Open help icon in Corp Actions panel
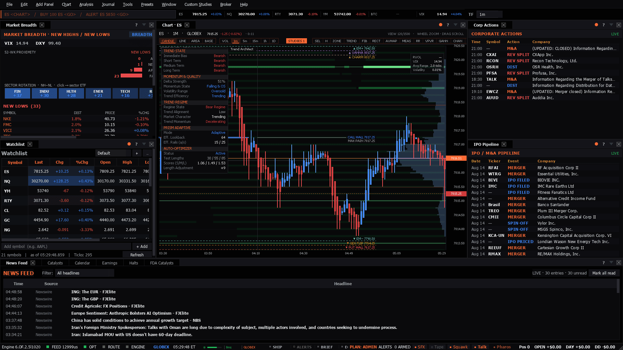 (604, 25)
